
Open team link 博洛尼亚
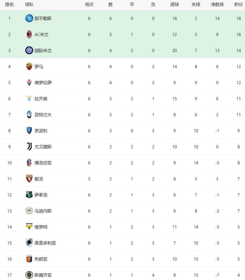coord(43,163)
